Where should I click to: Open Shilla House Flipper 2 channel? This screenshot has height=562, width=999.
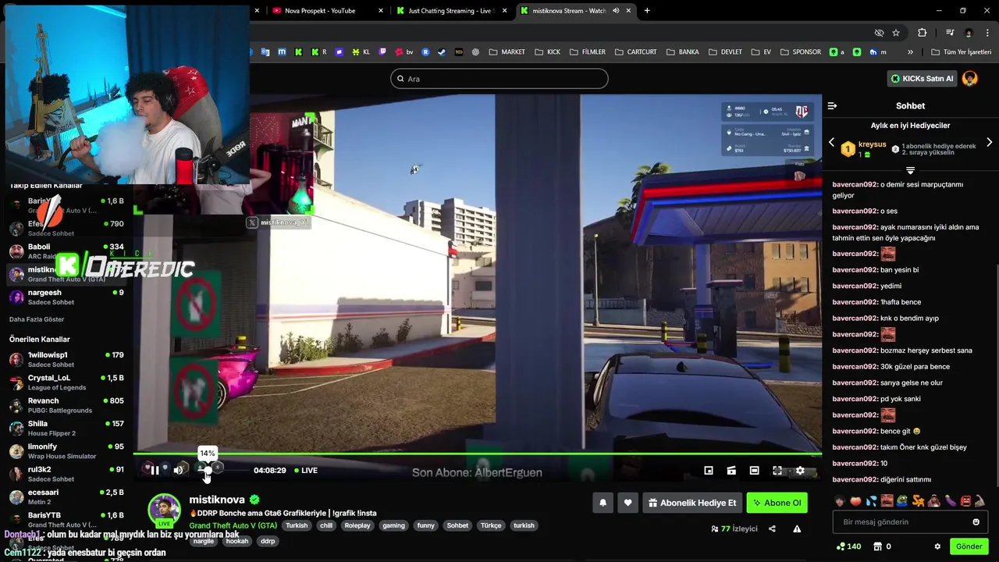(66, 428)
